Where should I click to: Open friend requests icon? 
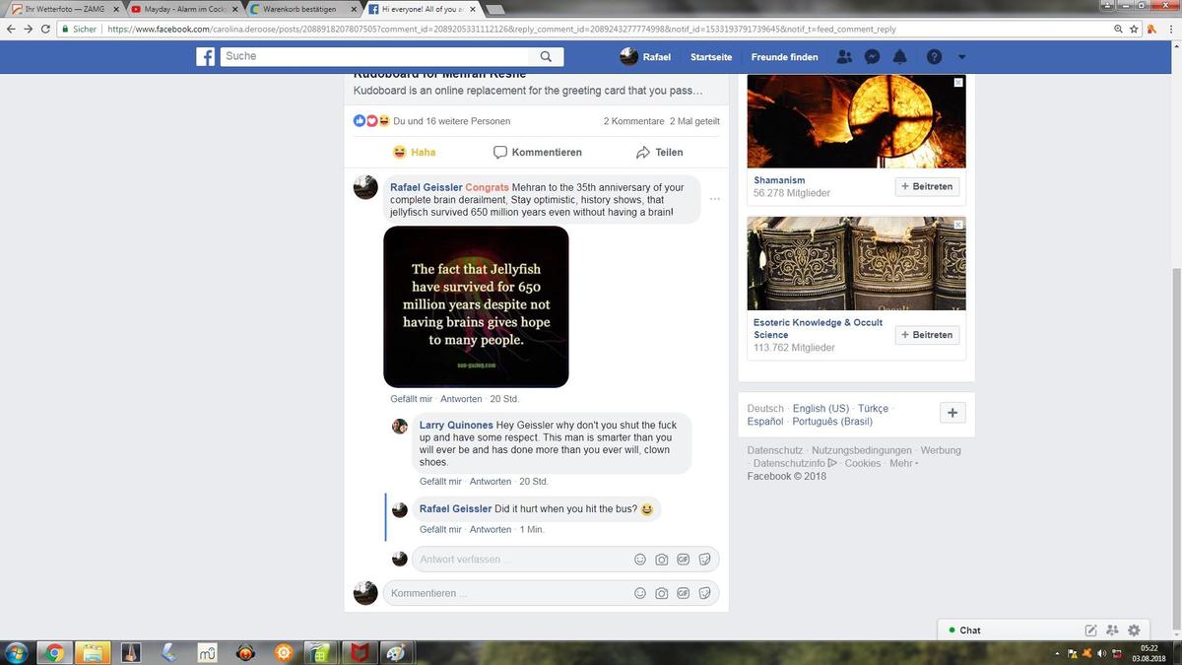tap(844, 57)
